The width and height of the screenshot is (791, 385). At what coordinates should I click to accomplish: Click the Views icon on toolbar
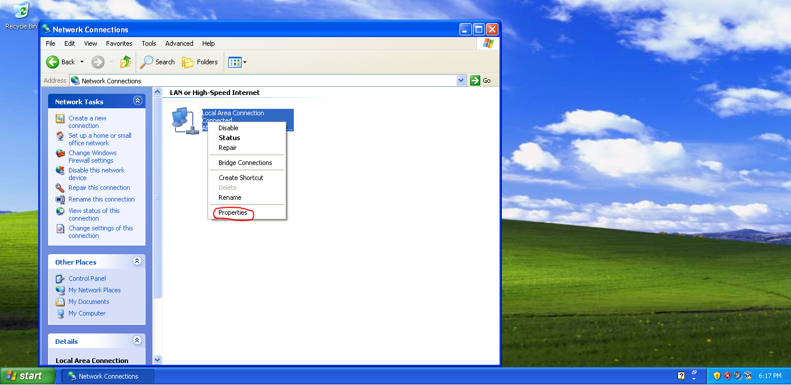(x=234, y=61)
